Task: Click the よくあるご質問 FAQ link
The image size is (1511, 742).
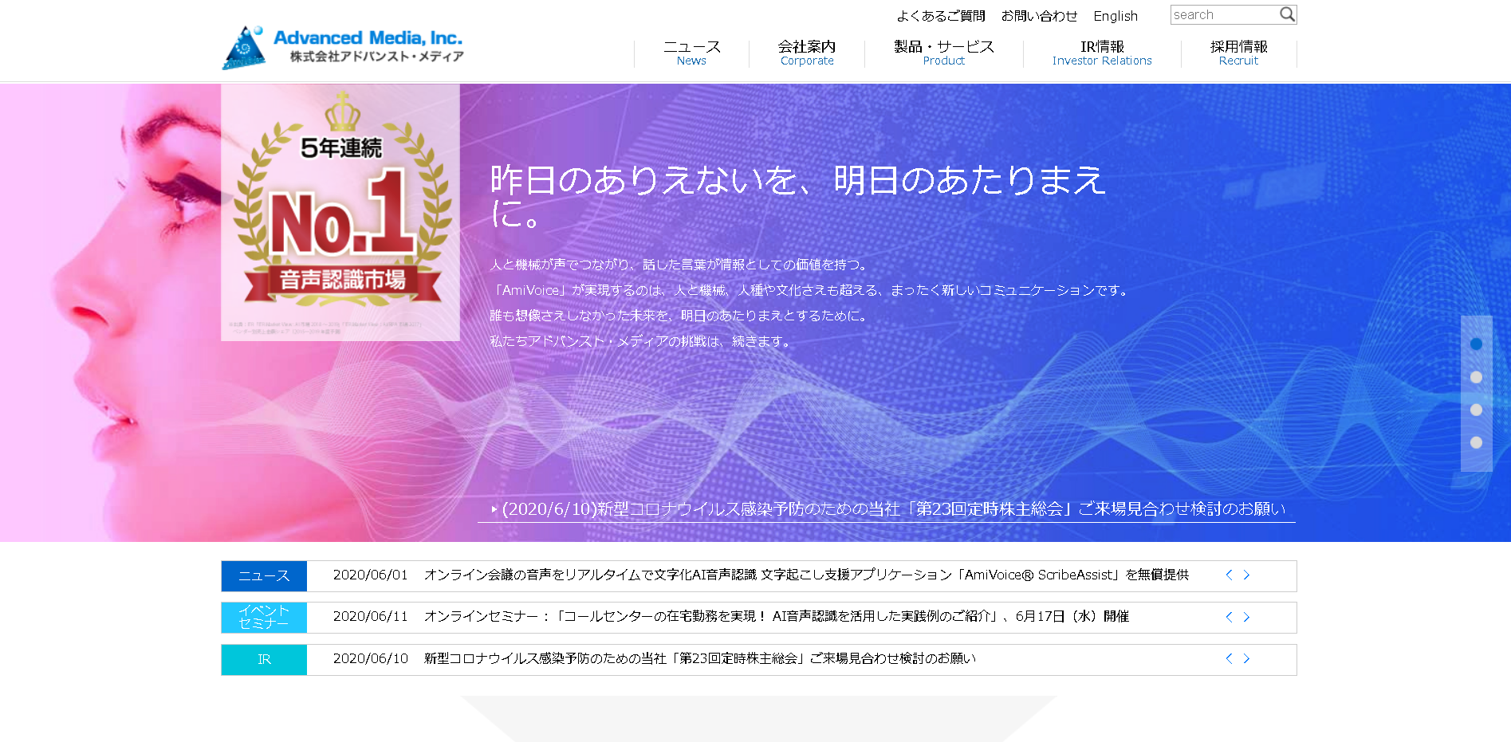Action: tap(942, 15)
